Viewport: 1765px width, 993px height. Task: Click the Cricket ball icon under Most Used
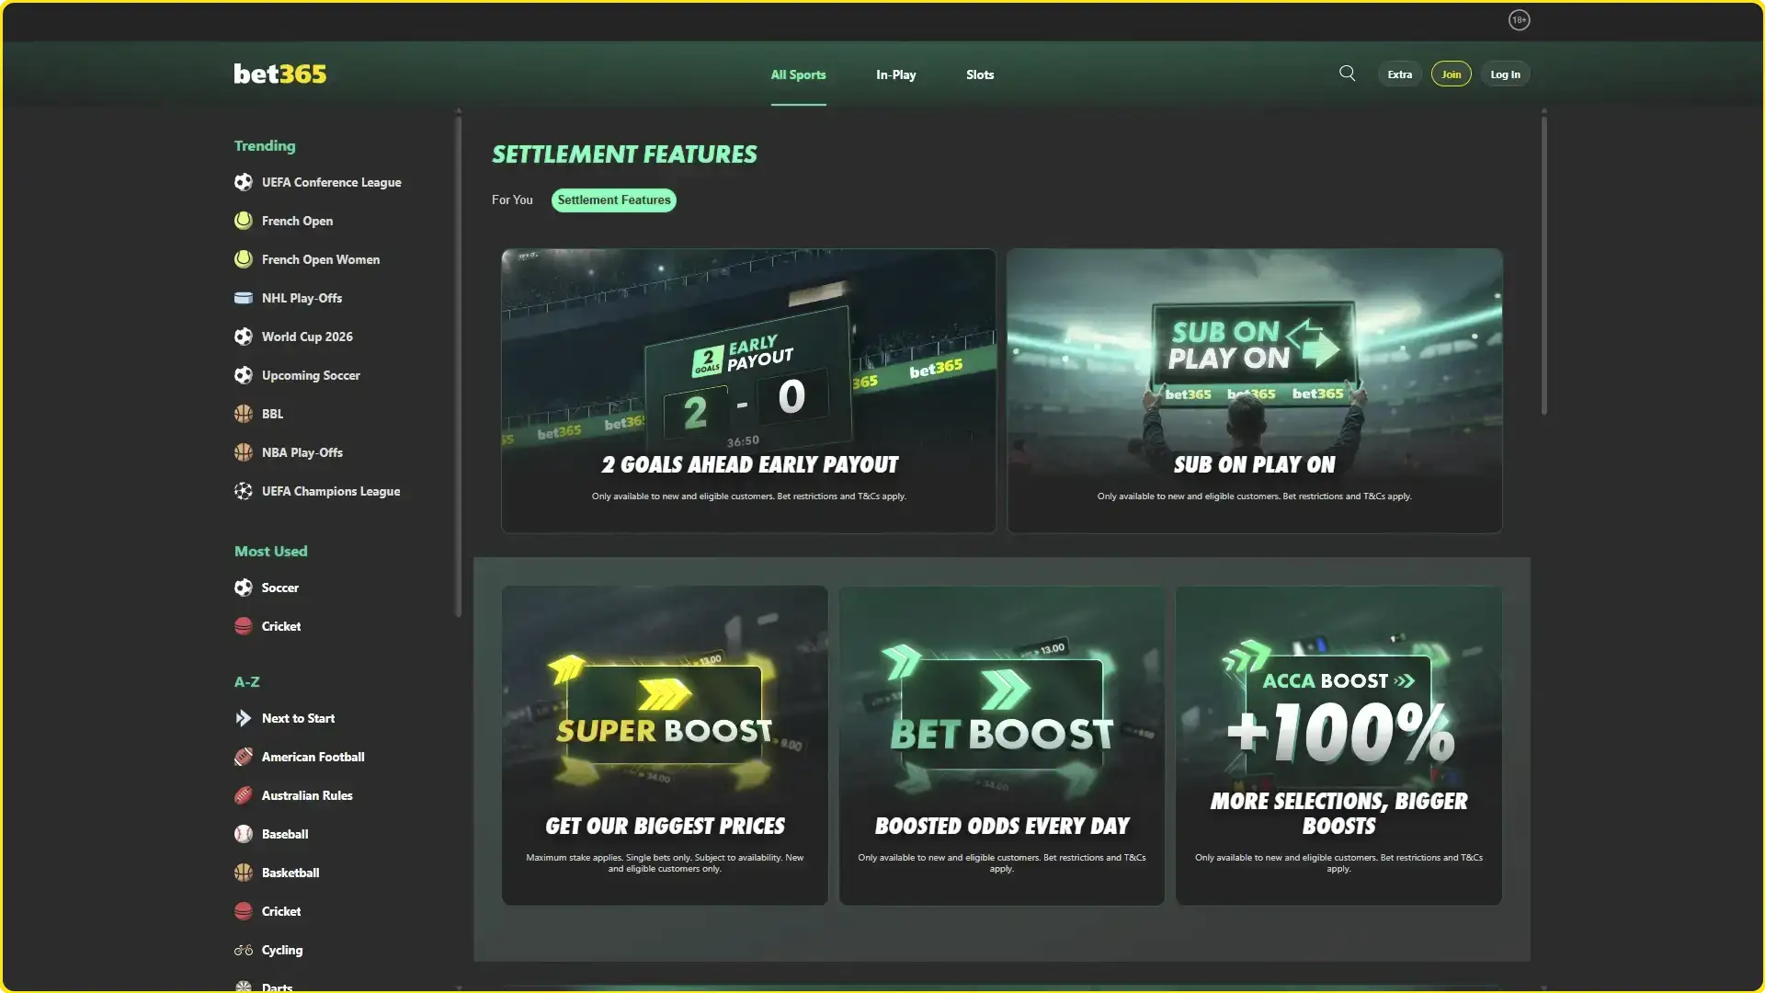click(x=244, y=626)
